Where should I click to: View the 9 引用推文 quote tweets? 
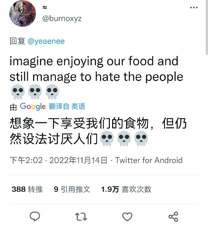[x=72, y=189]
